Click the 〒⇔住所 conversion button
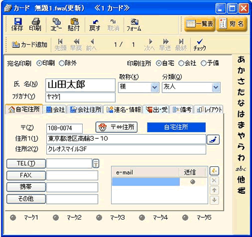 coord(116,127)
